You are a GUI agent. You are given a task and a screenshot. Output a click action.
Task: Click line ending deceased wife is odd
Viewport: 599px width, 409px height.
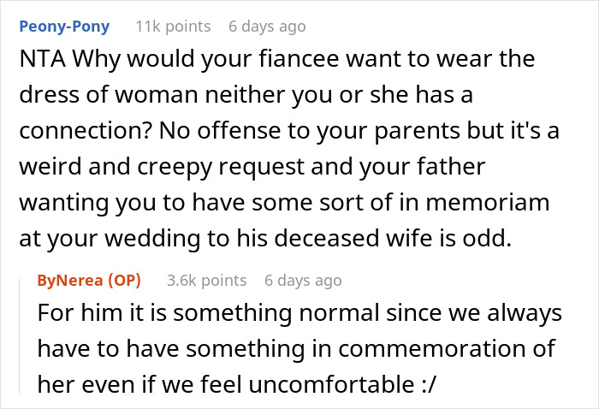tap(265, 239)
